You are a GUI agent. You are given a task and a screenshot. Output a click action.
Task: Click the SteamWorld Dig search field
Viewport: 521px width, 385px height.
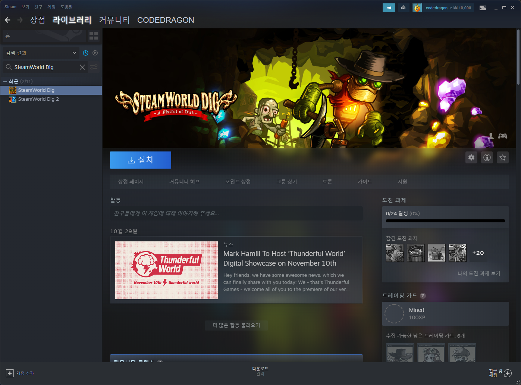[45, 67]
